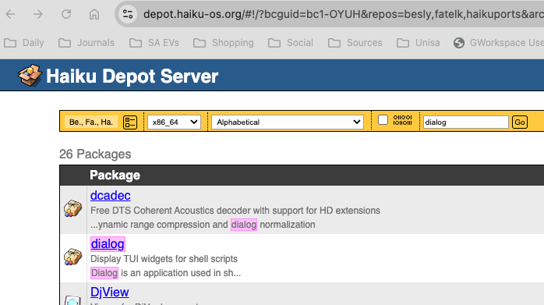Open the browser site information icon

(x=128, y=14)
